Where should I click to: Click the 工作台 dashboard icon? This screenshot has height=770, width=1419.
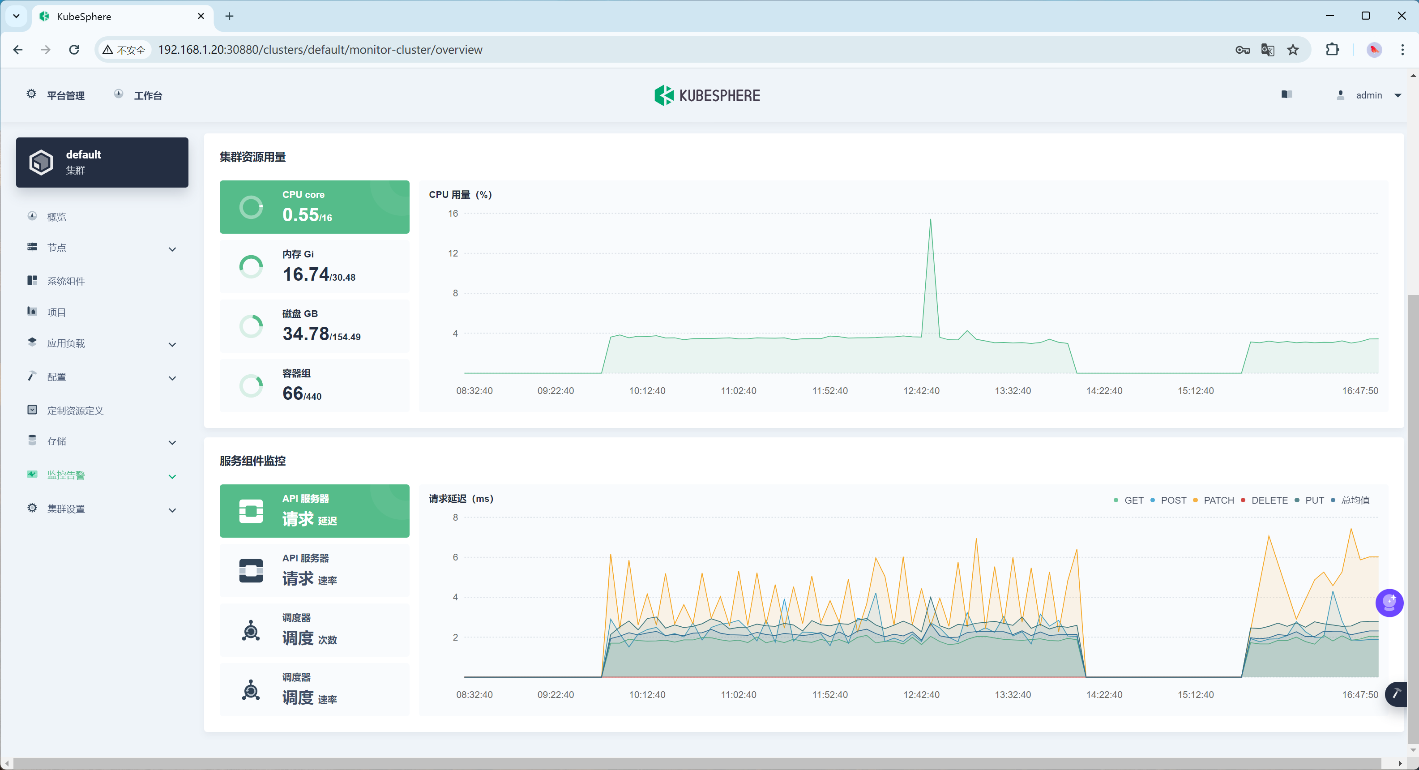click(119, 94)
